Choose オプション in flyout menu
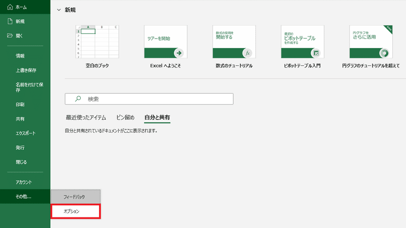 75,211
